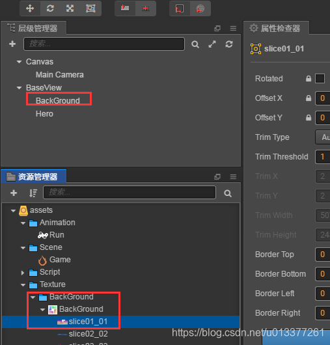The width and height of the screenshot is (330, 345).
Task: Collapse the Animation folder
Action: point(23,223)
